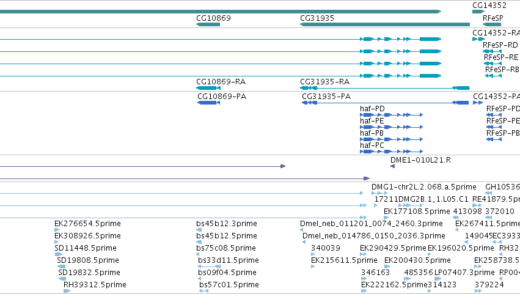Select the EK308926.5prime EST label

(87, 236)
